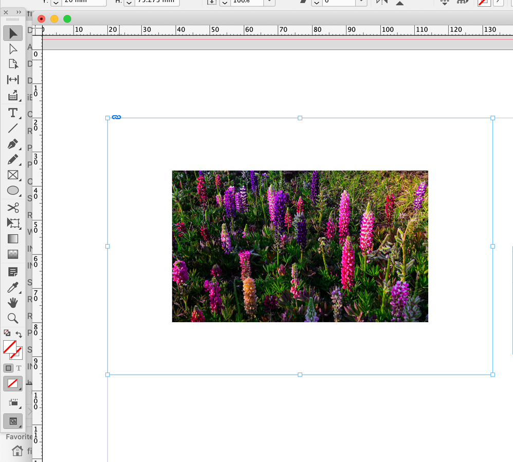The width and height of the screenshot is (513, 462).
Task: Activate the Eyedropper tool
Action: tap(13, 287)
